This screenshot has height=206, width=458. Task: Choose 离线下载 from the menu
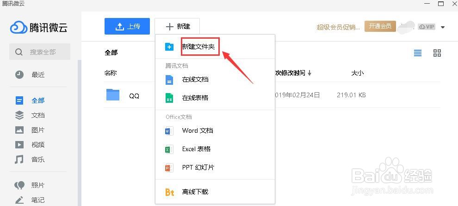[195, 192]
